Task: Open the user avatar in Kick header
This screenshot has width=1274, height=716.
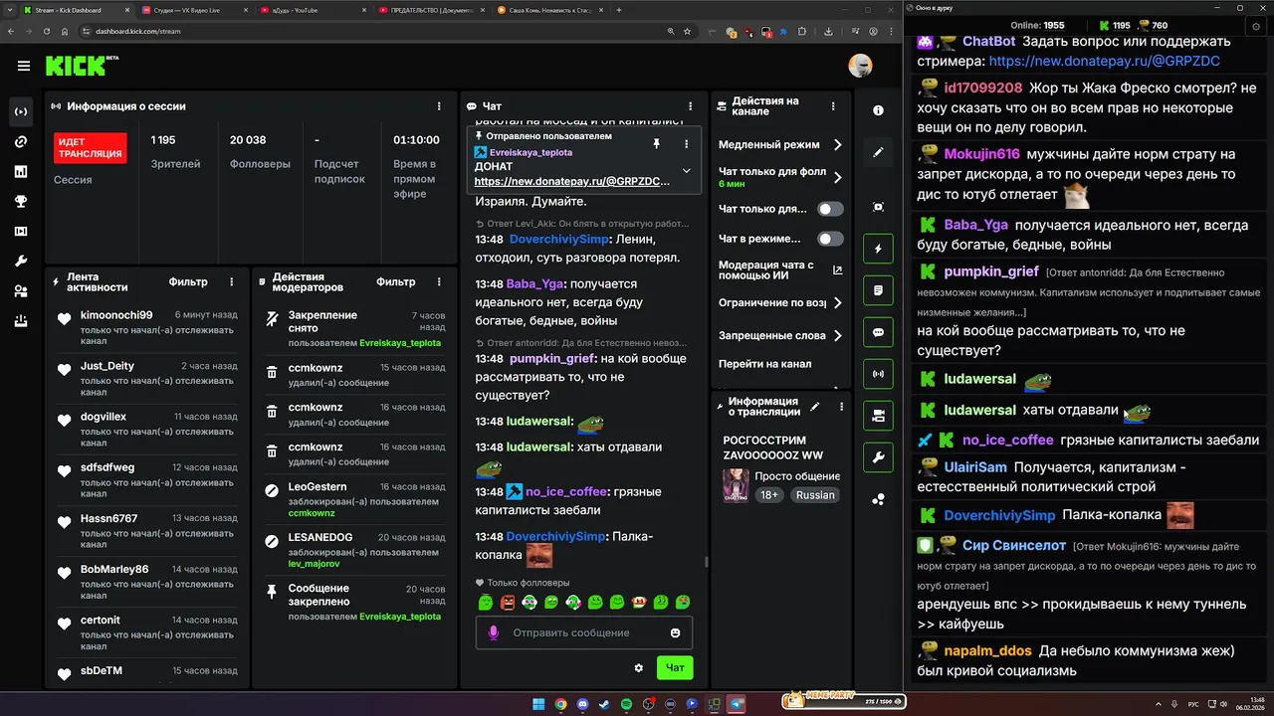Action: coord(860,66)
